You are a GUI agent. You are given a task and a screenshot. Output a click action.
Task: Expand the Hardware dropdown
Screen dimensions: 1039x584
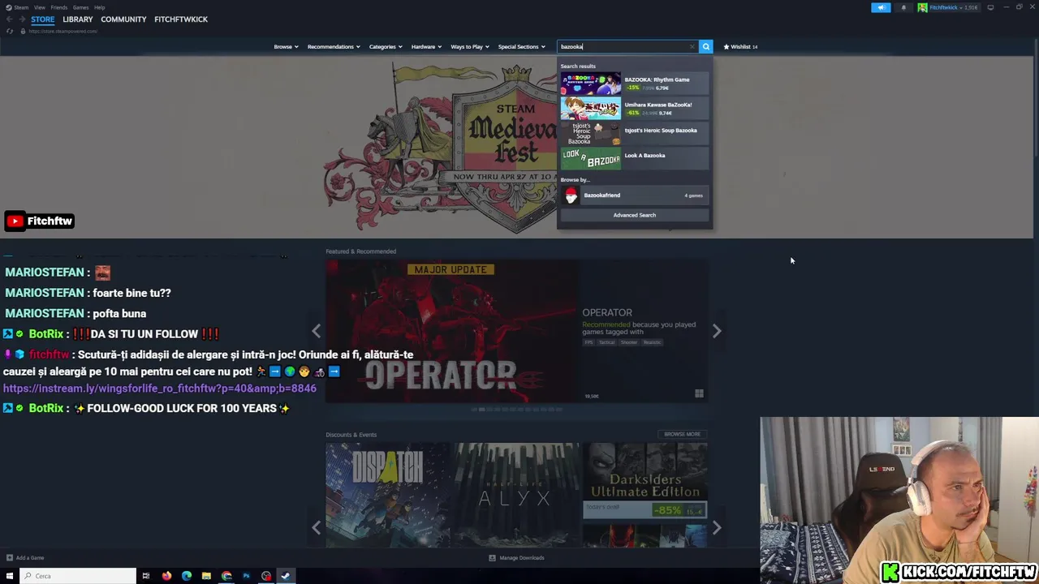click(426, 46)
